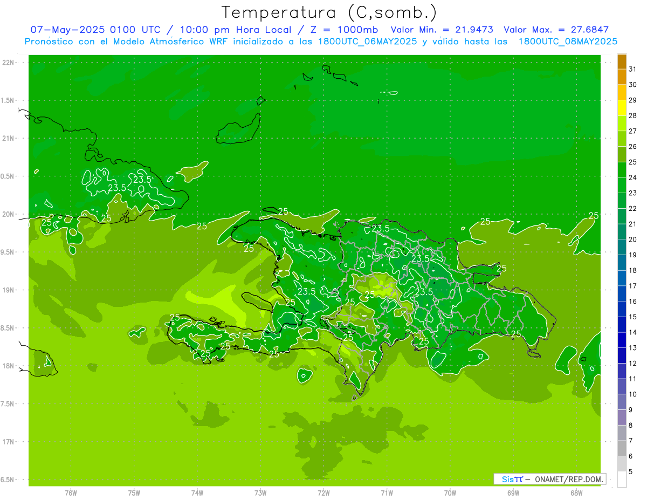Click the '73W' longitude axis label
This screenshot has width=647, height=500.
(x=260, y=492)
